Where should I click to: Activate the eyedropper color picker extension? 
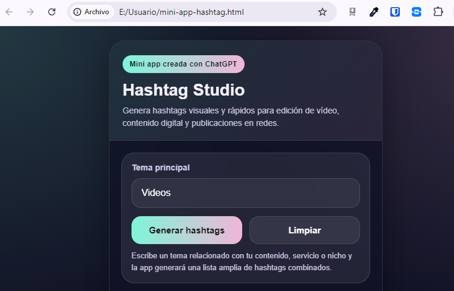pos(374,12)
